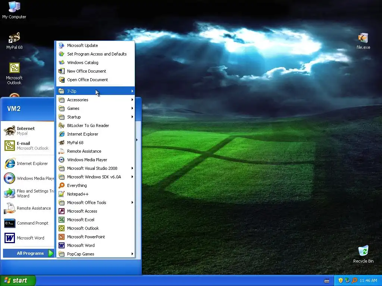Expand Microsoft Visual Studio 2008 submenu arrow
Image resolution: width=382 pixels, height=286 pixels.
pyautogui.click(x=132, y=168)
